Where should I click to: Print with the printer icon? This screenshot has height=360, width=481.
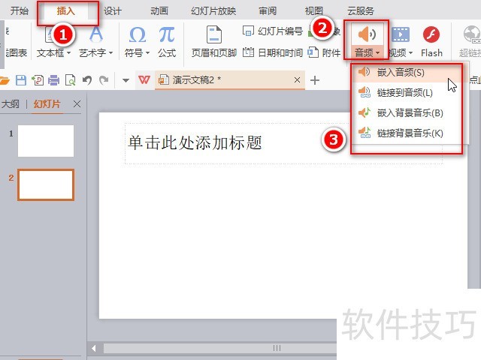tap(53, 80)
